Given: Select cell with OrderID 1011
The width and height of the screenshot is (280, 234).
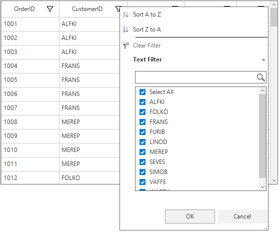Looking at the screenshot, I should (x=30, y=164).
